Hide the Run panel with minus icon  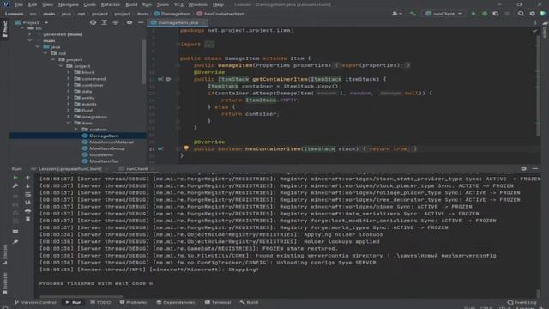tap(535, 168)
